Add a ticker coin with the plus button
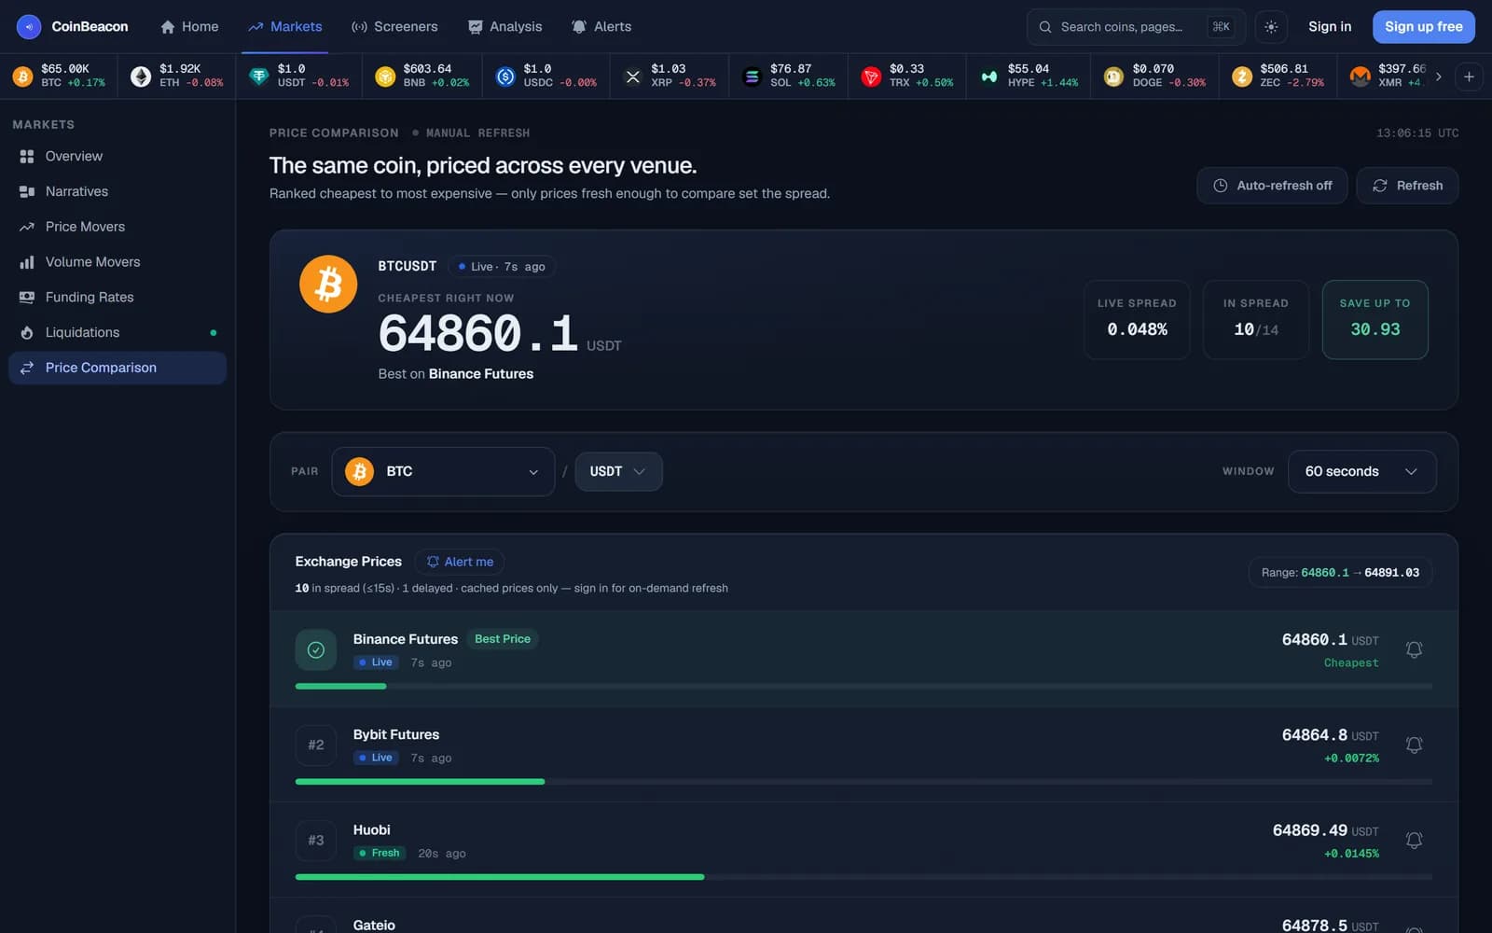The width and height of the screenshot is (1492, 933). tap(1469, 77)
